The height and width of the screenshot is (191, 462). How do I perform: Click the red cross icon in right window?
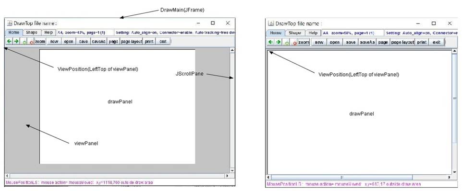click(294, 42)
